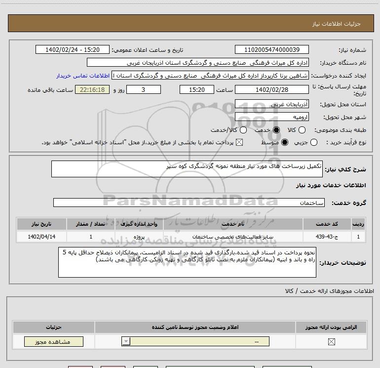This screenshot has width=380, height=368.
Task: Click the تاریخ نیاز column header
Action: pos(41,224)
